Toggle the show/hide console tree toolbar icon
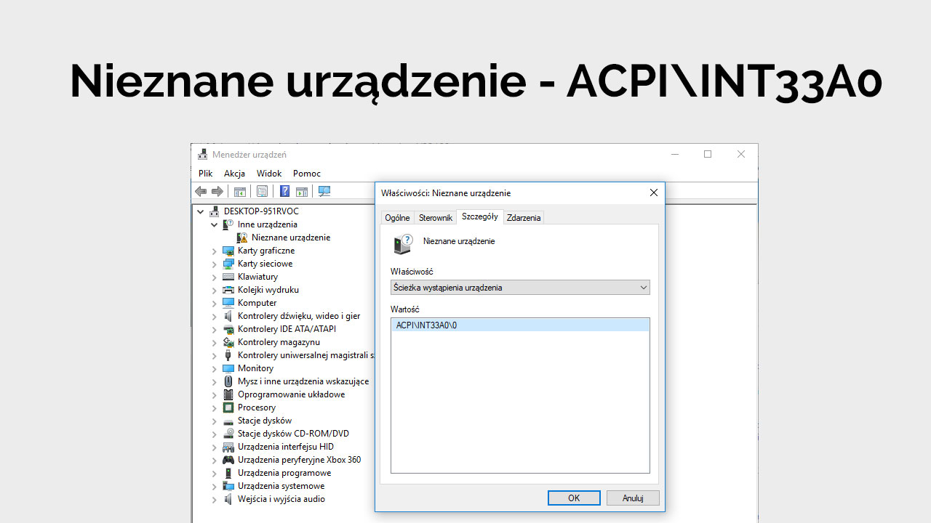931x523 pixels. [x=239, y=192]
